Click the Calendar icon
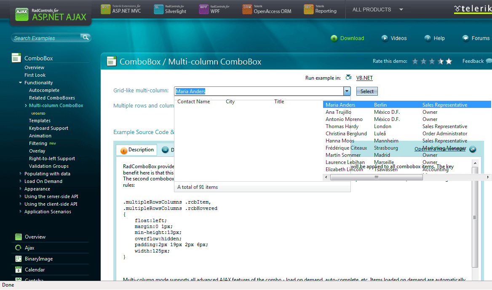 tap(19, 270)
